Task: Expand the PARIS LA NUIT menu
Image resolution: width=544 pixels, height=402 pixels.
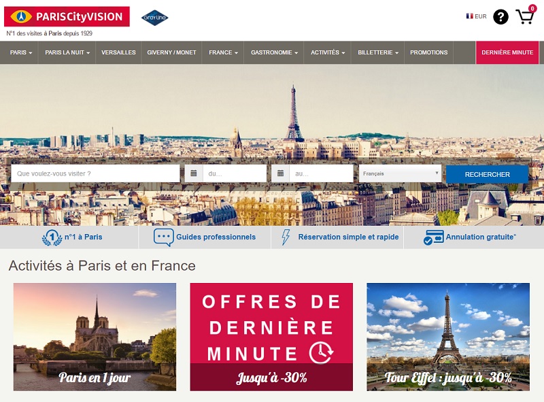Action: [67, 52]
